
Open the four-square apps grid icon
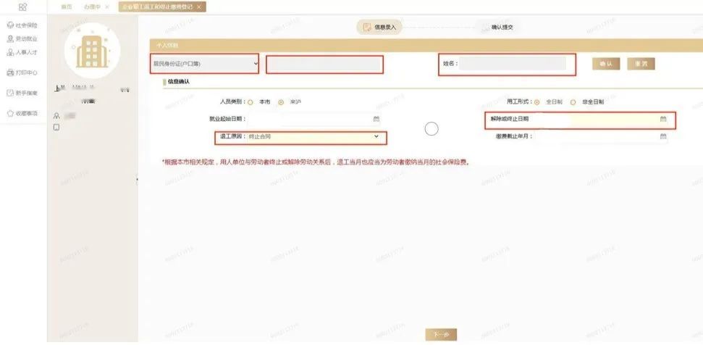[23, 7]
